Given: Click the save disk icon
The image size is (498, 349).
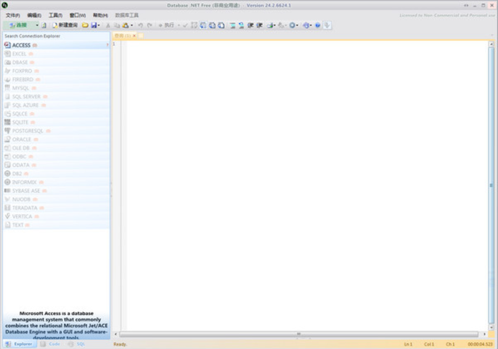Looking at the screenshot, I should click(94, 25).
